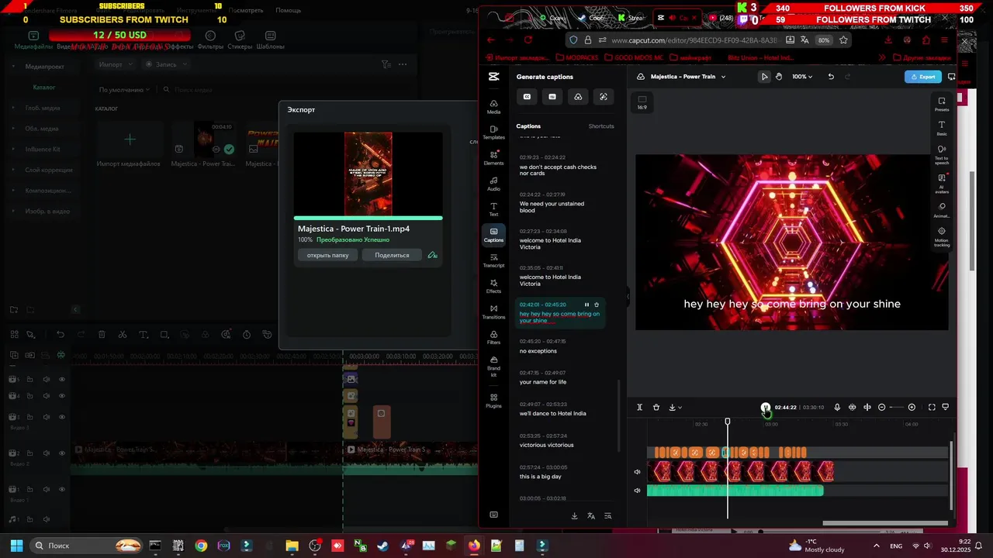Click the upload caption file cloud icon
This screenshot has height=558, width=993.
578,97
